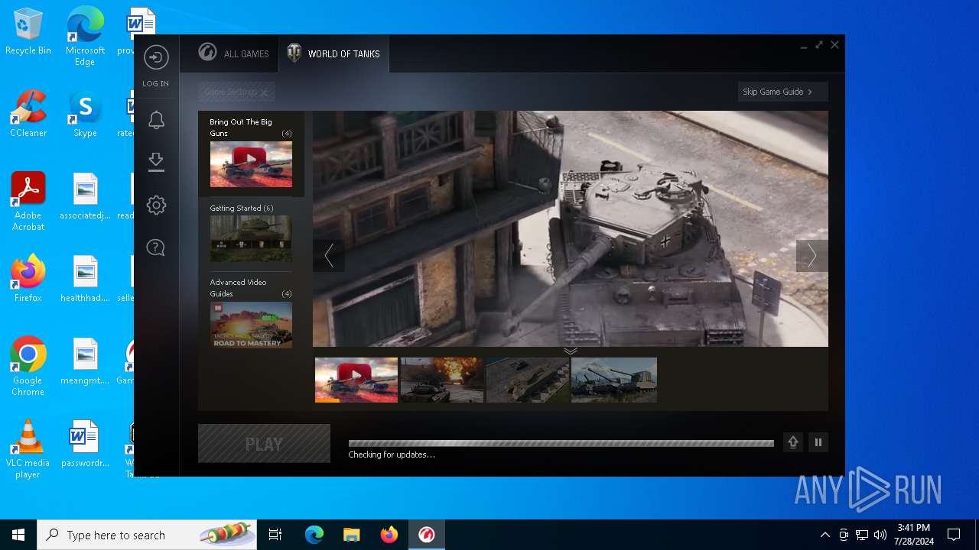
Task: Select Bring Out The Big Guns playlist
Action: 251,154
